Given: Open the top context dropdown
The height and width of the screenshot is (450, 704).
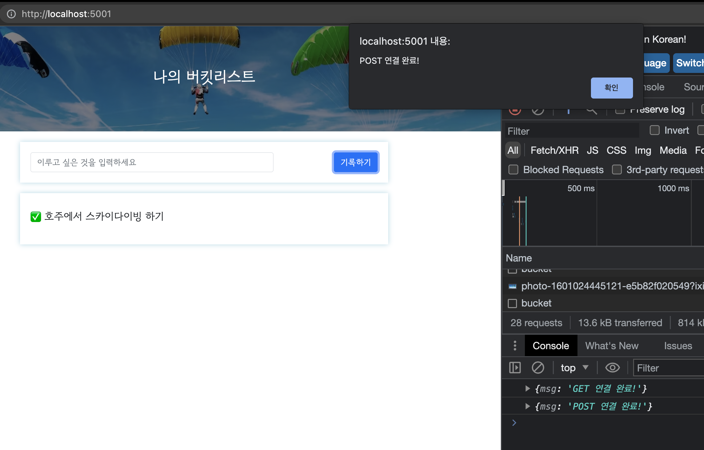Looking at the screenshot, I should [x=574, y=368].
